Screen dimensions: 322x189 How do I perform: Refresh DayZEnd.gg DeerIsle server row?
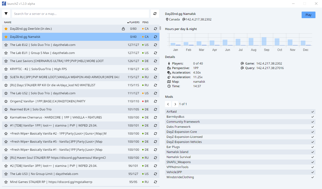click(155, 29)
